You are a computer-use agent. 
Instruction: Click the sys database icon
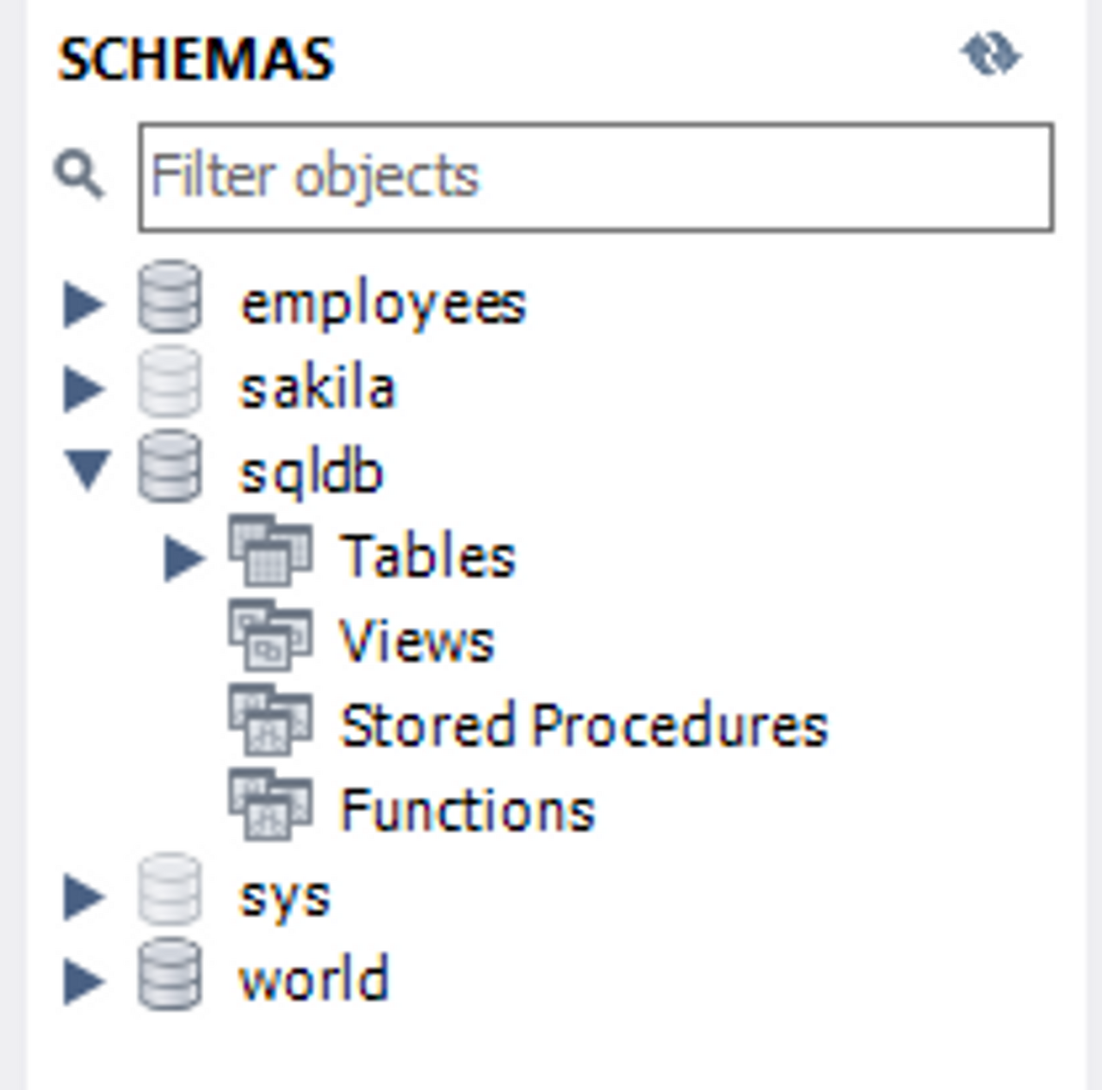[x=170, y=890]
